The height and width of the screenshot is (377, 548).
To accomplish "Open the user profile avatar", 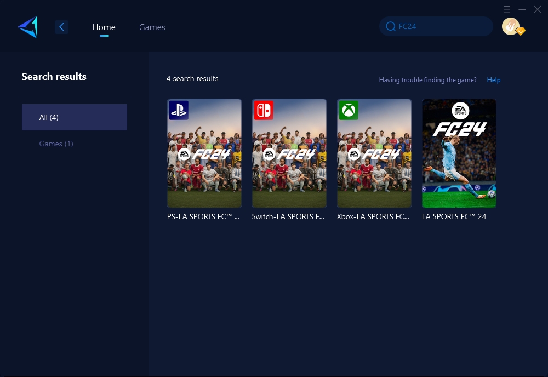I will (511, 26).
